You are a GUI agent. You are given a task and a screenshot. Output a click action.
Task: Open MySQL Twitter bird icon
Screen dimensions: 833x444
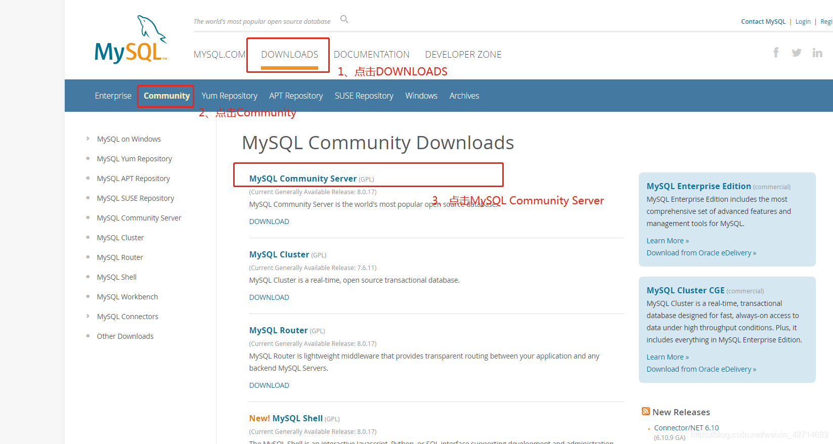(797, 53)
